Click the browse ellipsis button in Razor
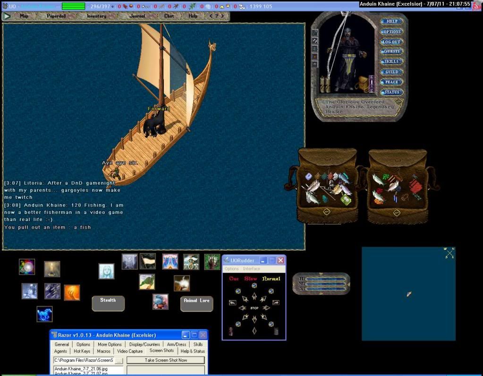This screenshot has height=376, width=483. [119, 360]
